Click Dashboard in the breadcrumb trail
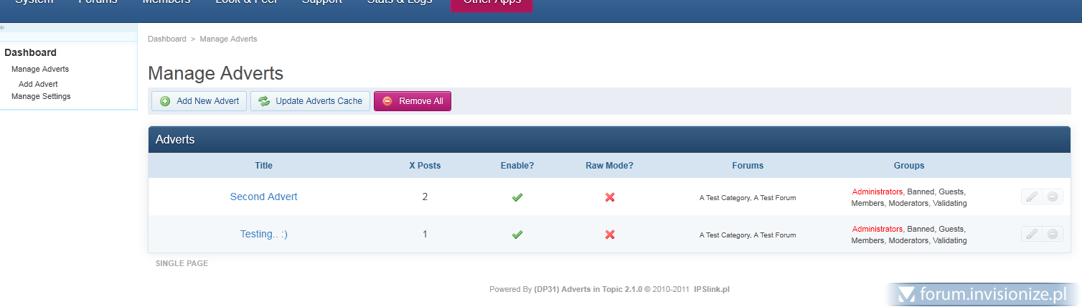 [x=166, y=39]
